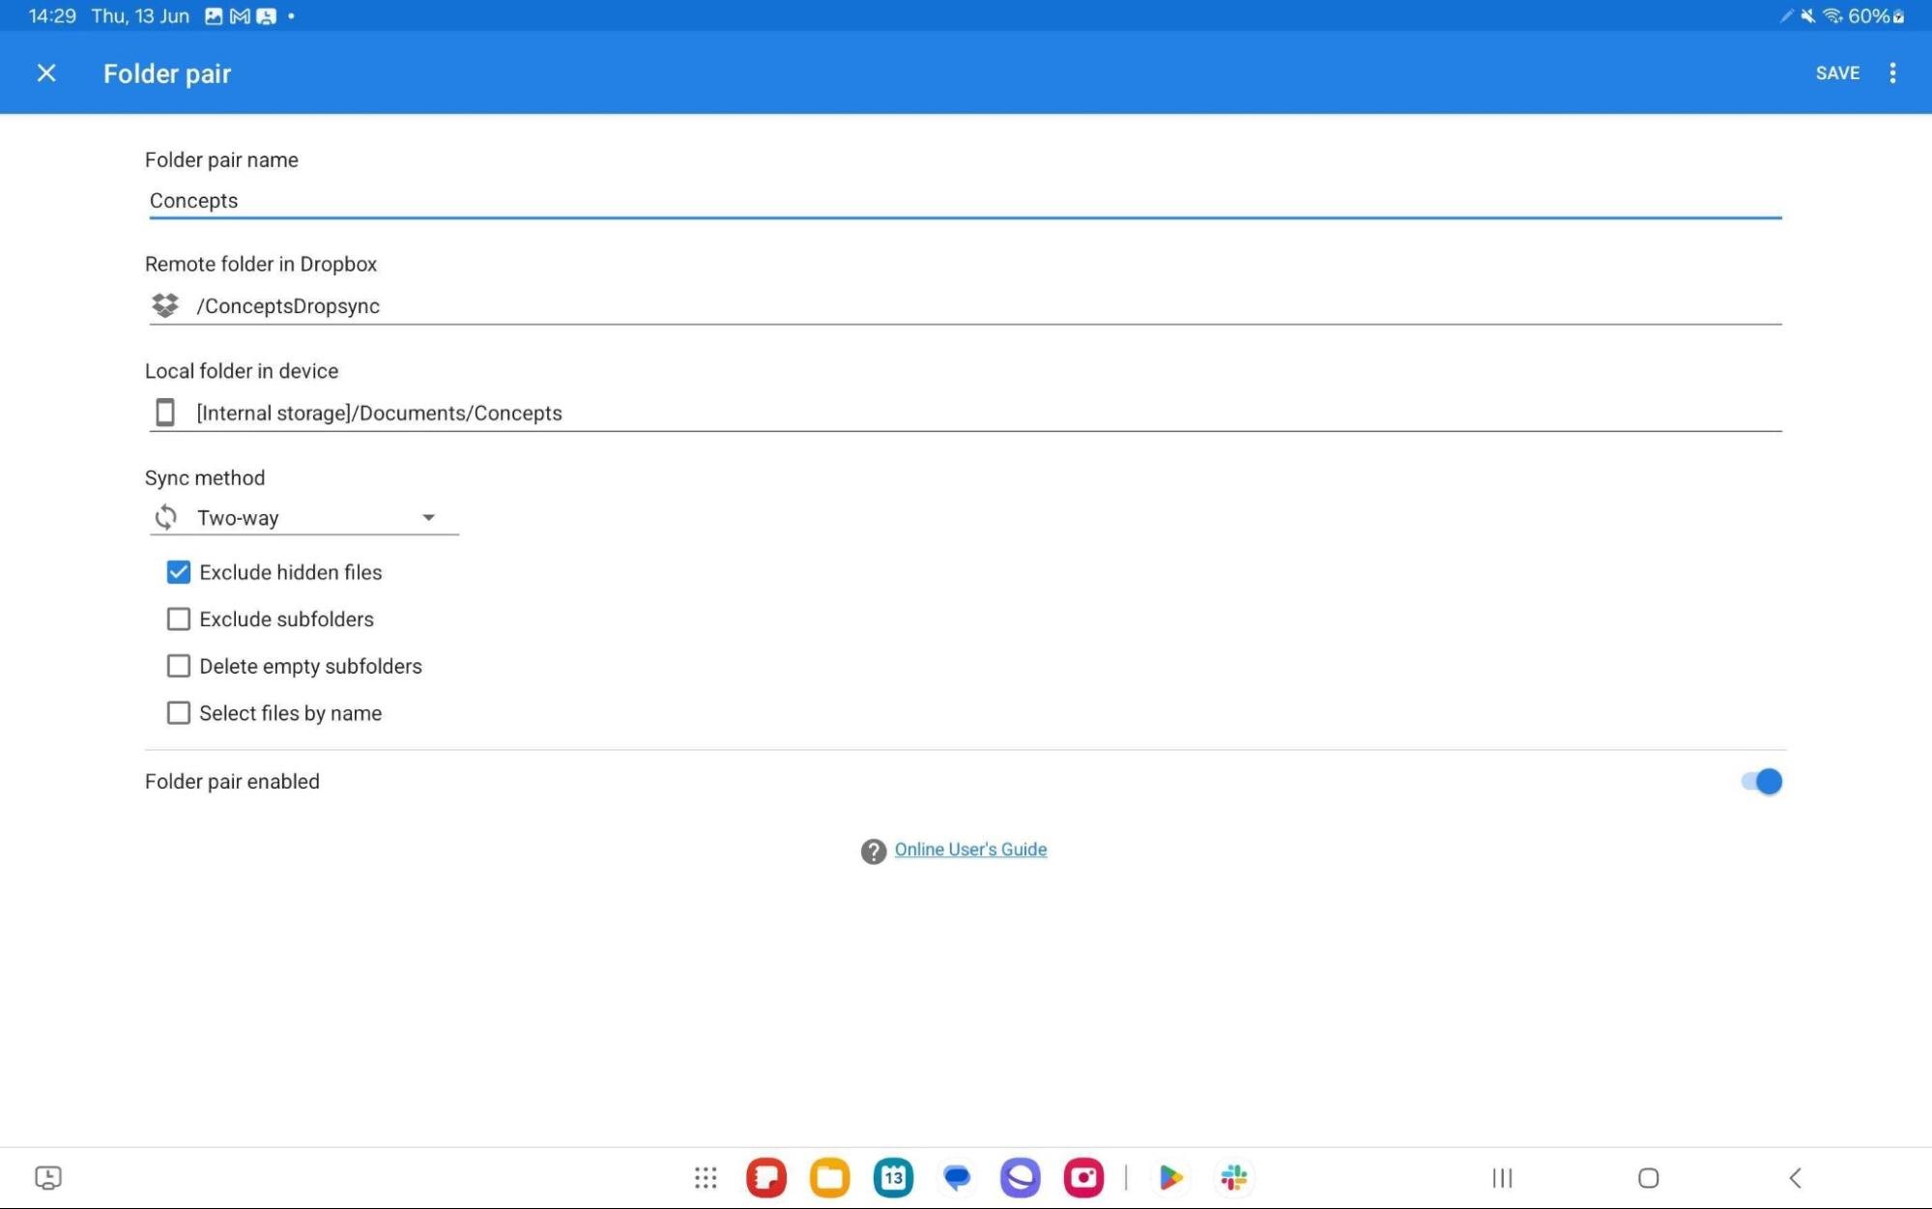
Task: Open the three-dot overflow menu
Action: (1892, 73)
